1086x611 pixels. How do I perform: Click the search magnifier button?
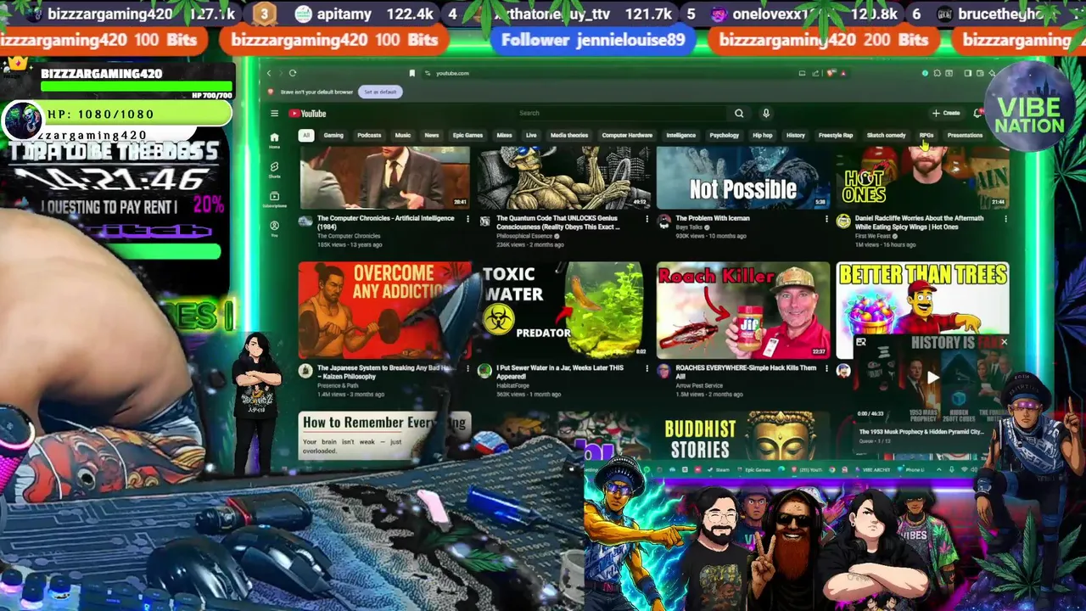(x=739, y=113)
